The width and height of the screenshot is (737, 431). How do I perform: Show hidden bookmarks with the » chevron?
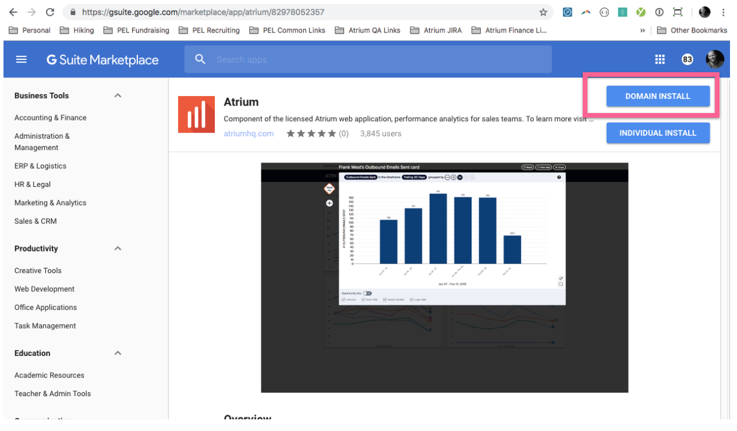pyautogui.click(x=642, y=30)
